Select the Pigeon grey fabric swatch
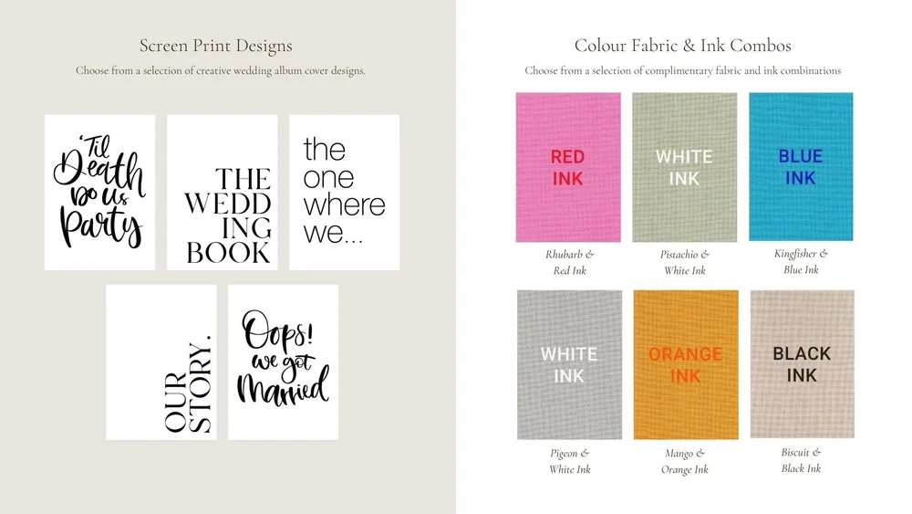912x514 pixels. pyautogui.click(x=569, y=364)
